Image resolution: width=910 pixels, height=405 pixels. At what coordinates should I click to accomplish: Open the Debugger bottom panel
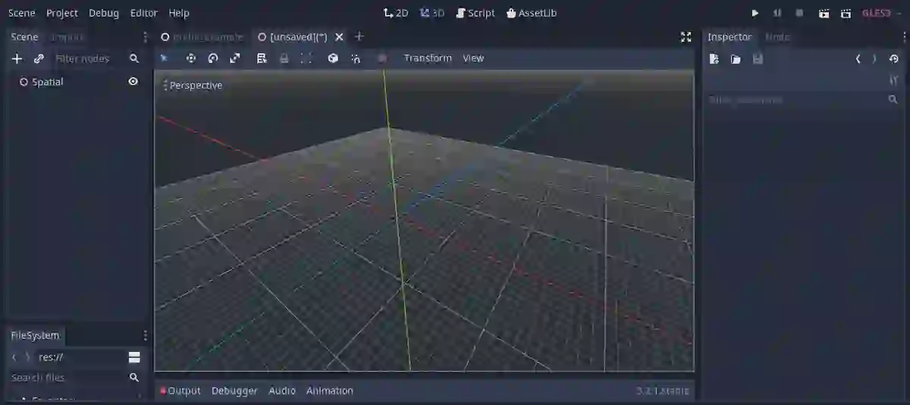point(234,391)
